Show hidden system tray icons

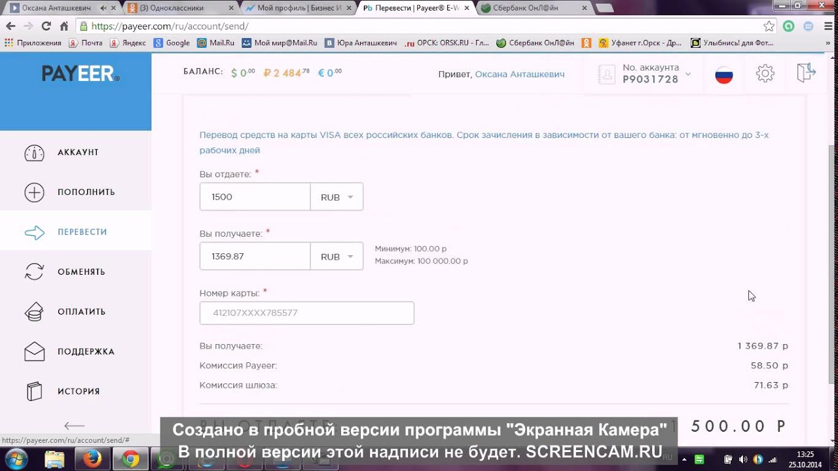coord(683,459)
